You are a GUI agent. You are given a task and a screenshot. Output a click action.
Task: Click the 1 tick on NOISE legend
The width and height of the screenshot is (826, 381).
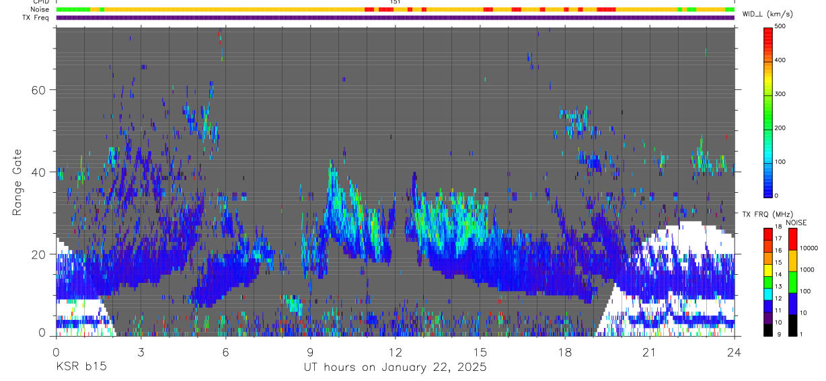point(802,334)
